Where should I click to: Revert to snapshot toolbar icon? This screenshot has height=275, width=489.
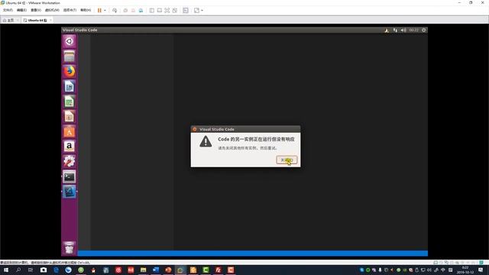[x=133, y=10]
